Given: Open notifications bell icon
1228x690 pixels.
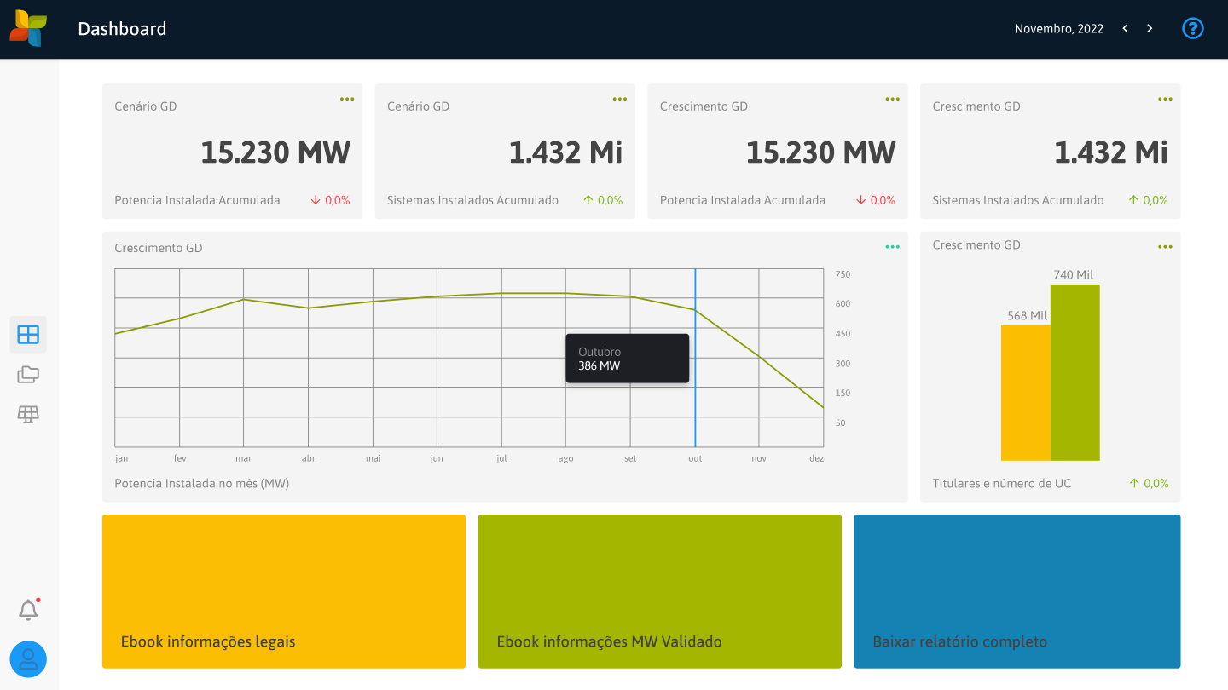Looking at the screenshot, I should (28, 610).
